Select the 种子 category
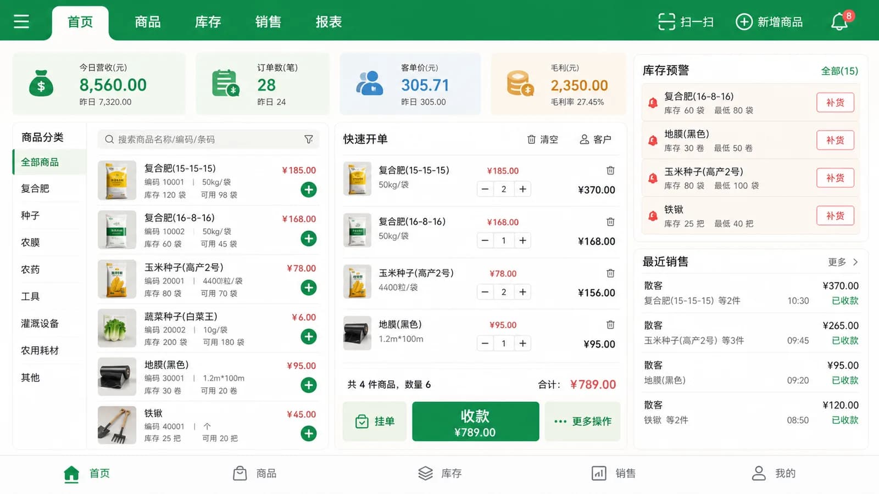This screenshot has height=494, width=879. pyautogui.click(x=49, y=216)
